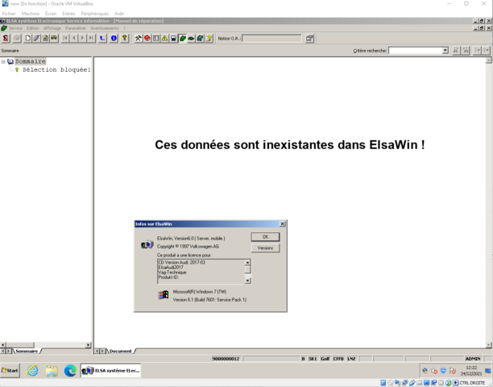Click the next page arrow icon
The height and width of the screenshot is (387, 493).
[x=82, y=39]
